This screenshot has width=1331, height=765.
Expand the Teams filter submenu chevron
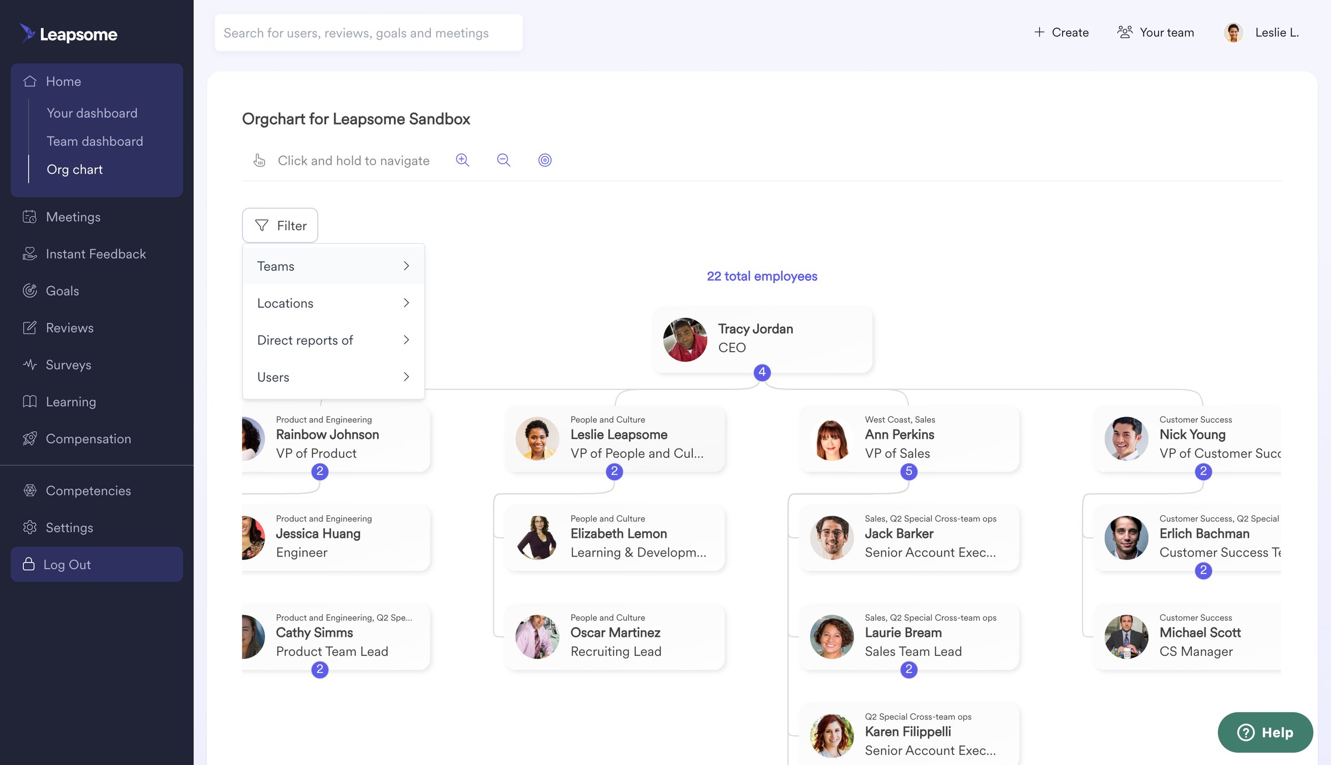tap(407, 266)
